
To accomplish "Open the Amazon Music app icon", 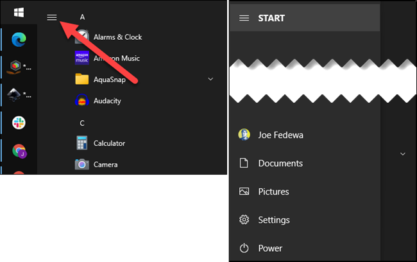I will pos(81,58).
